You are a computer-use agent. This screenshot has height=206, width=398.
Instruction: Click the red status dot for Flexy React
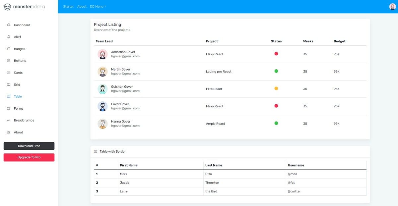point(276,54)
